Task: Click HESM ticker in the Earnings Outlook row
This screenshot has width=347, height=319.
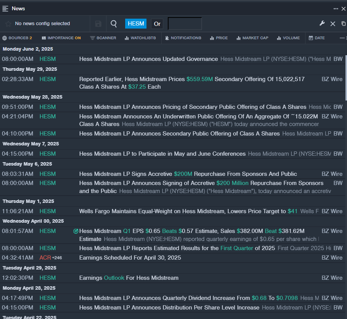Action: click(48, 278)
